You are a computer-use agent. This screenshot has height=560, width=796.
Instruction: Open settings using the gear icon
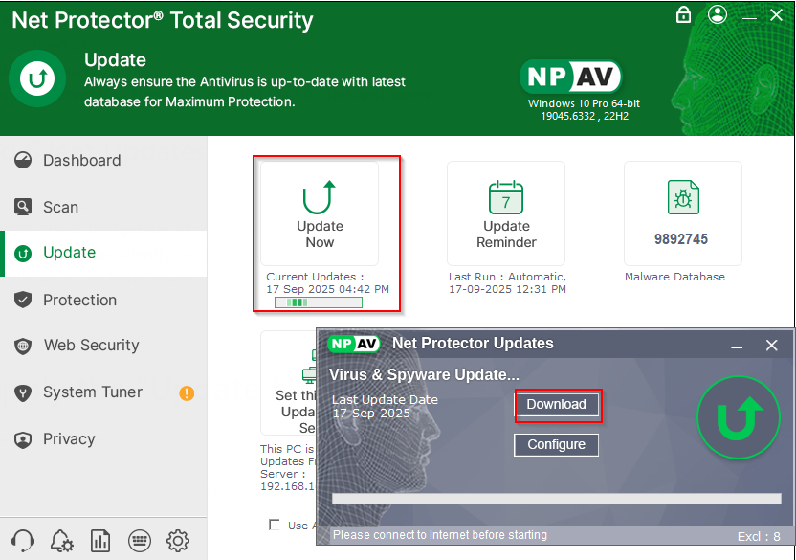[x=178, y=540]
